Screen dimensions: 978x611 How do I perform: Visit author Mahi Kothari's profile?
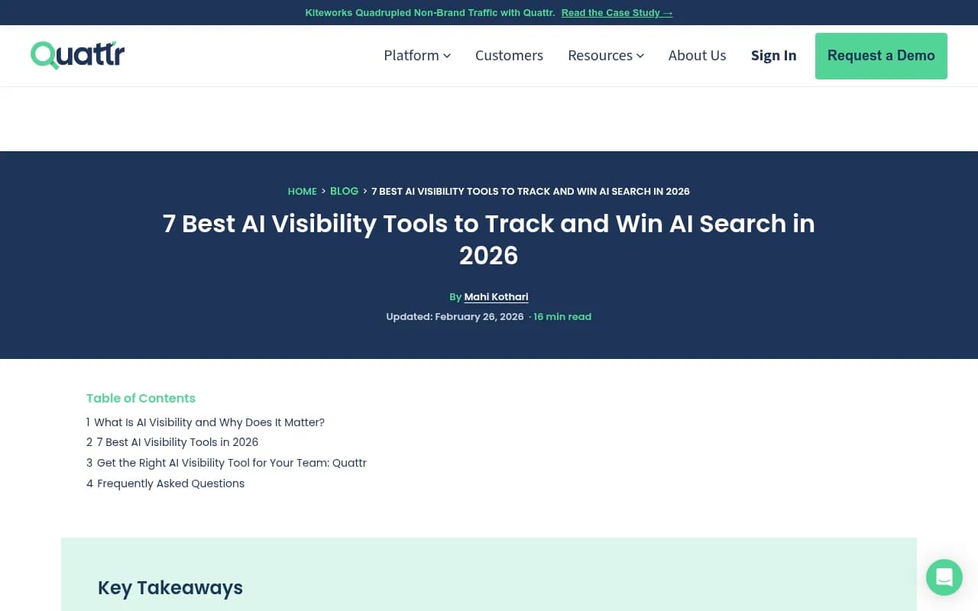[x=496, y=296]
